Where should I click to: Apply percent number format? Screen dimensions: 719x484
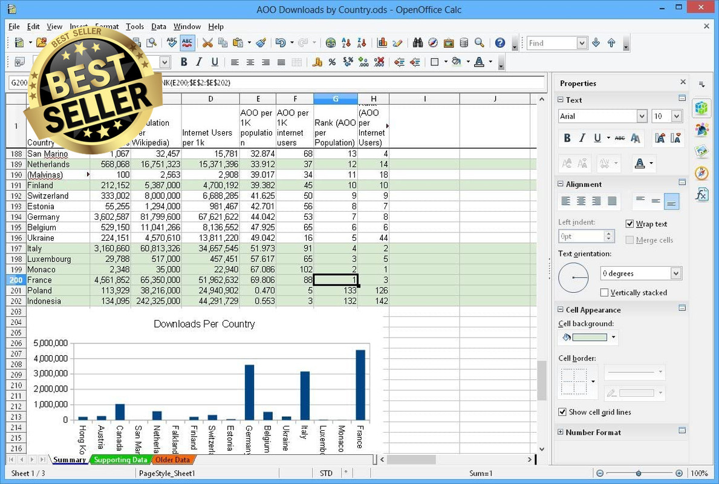click(332, 62)
